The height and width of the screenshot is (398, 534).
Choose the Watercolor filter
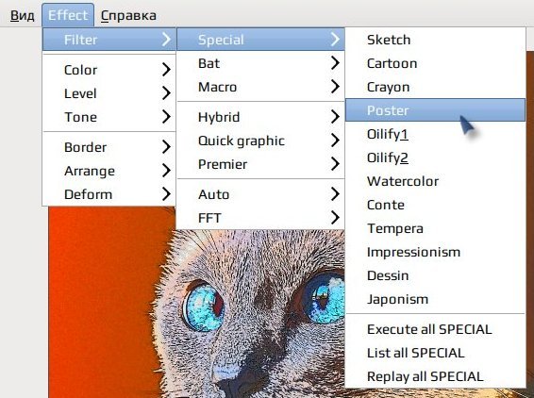(435, 181)
